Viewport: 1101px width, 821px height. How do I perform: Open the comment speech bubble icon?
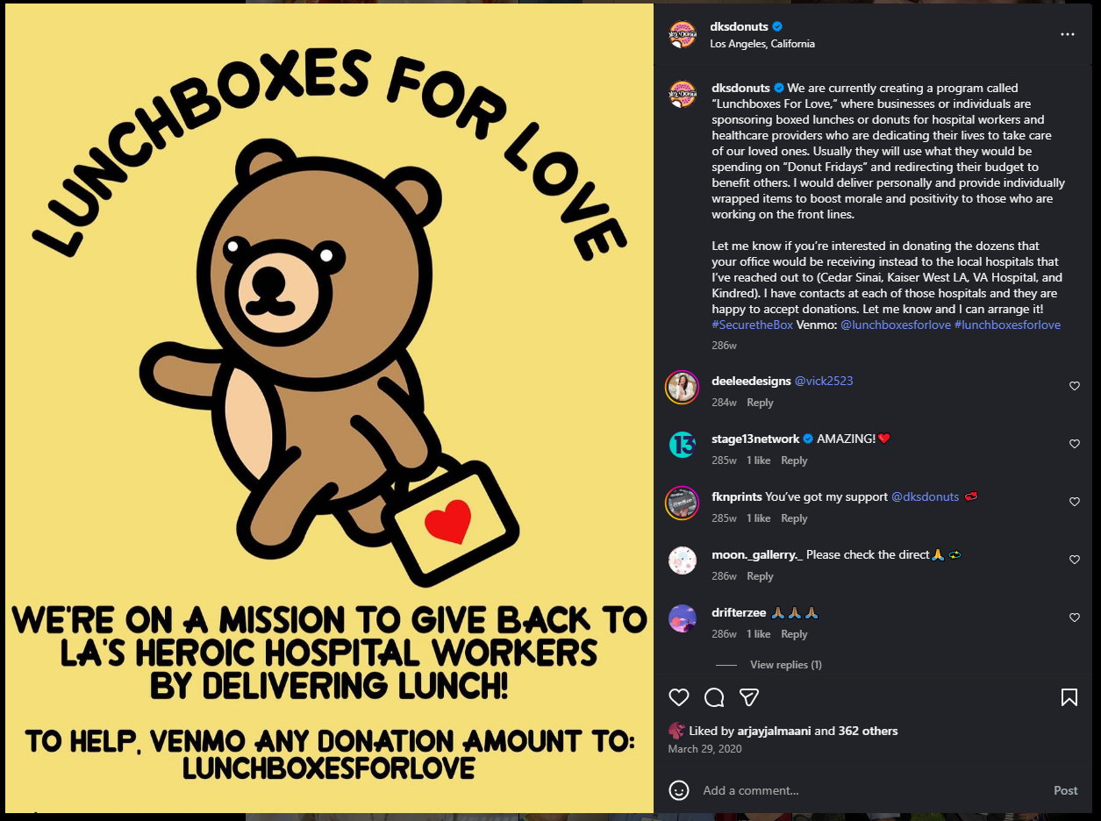click(x=714, y=697)
